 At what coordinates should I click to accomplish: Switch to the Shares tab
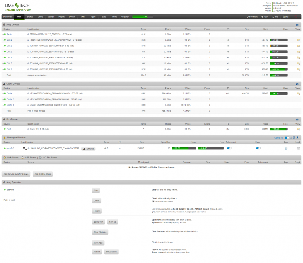(x=30, y=17)
